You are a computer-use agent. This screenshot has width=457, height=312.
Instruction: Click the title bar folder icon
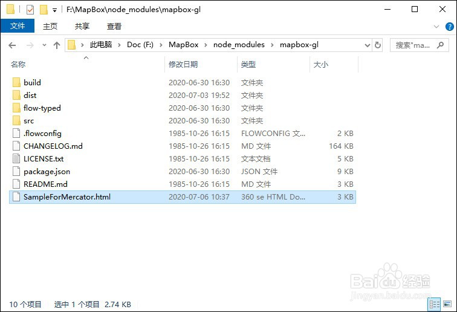click(10, 9)
